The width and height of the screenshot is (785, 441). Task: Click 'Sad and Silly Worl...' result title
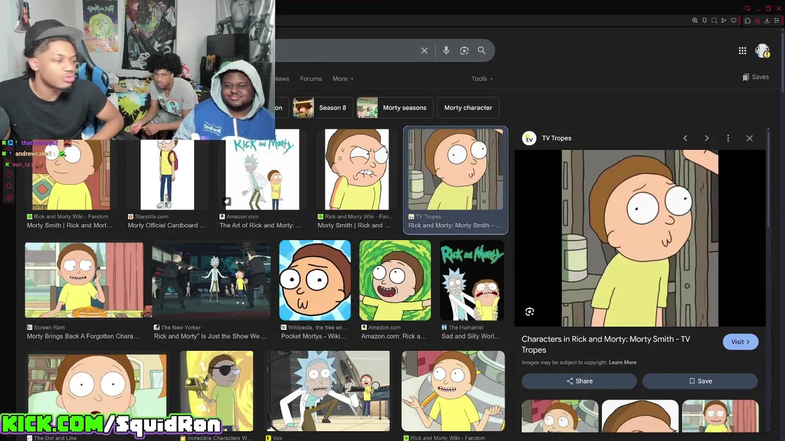471,336
